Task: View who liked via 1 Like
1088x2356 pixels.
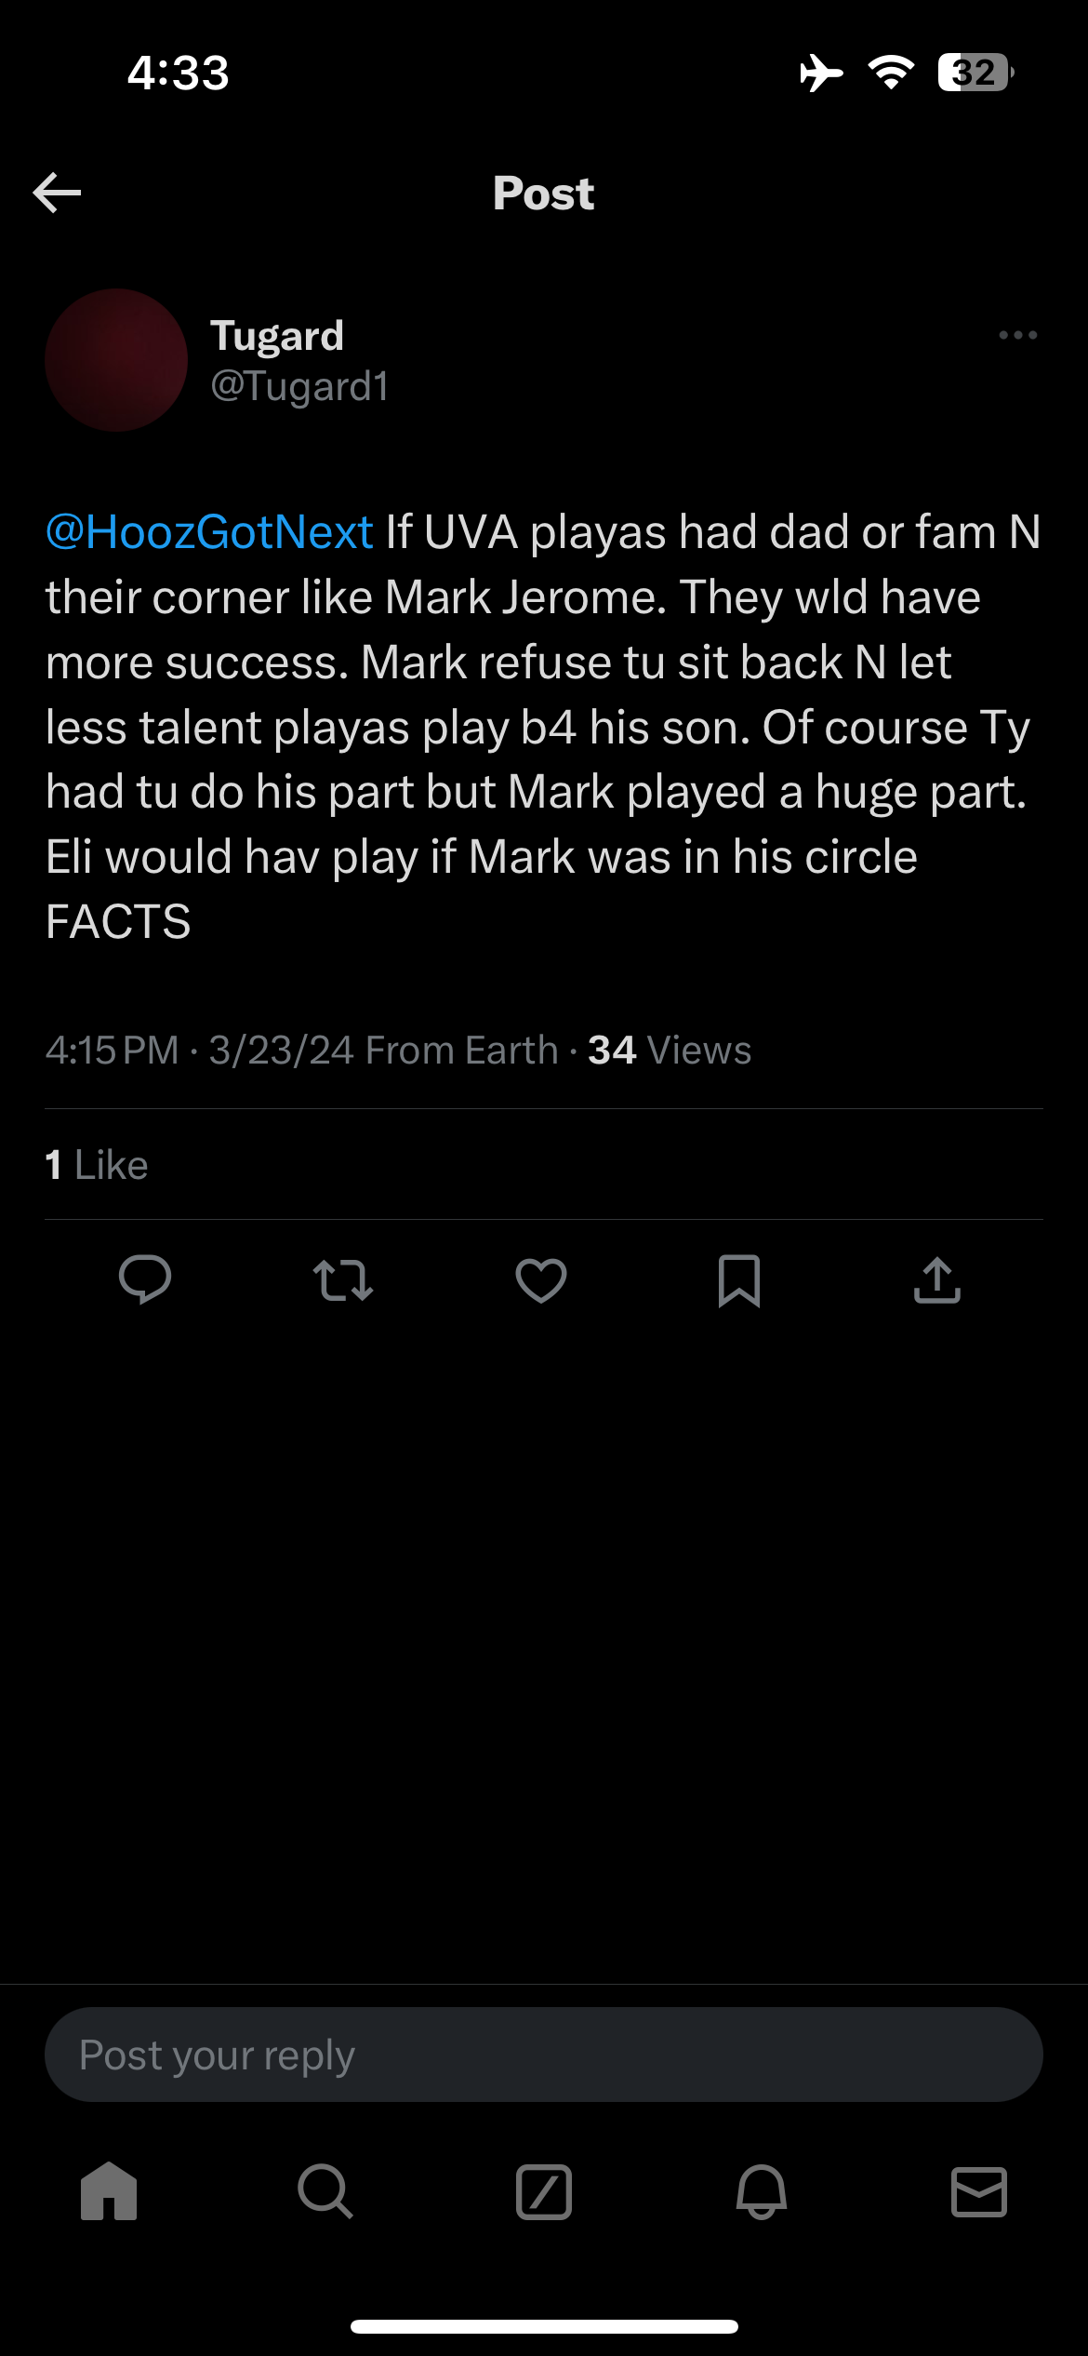Action: pos(97,1165)
